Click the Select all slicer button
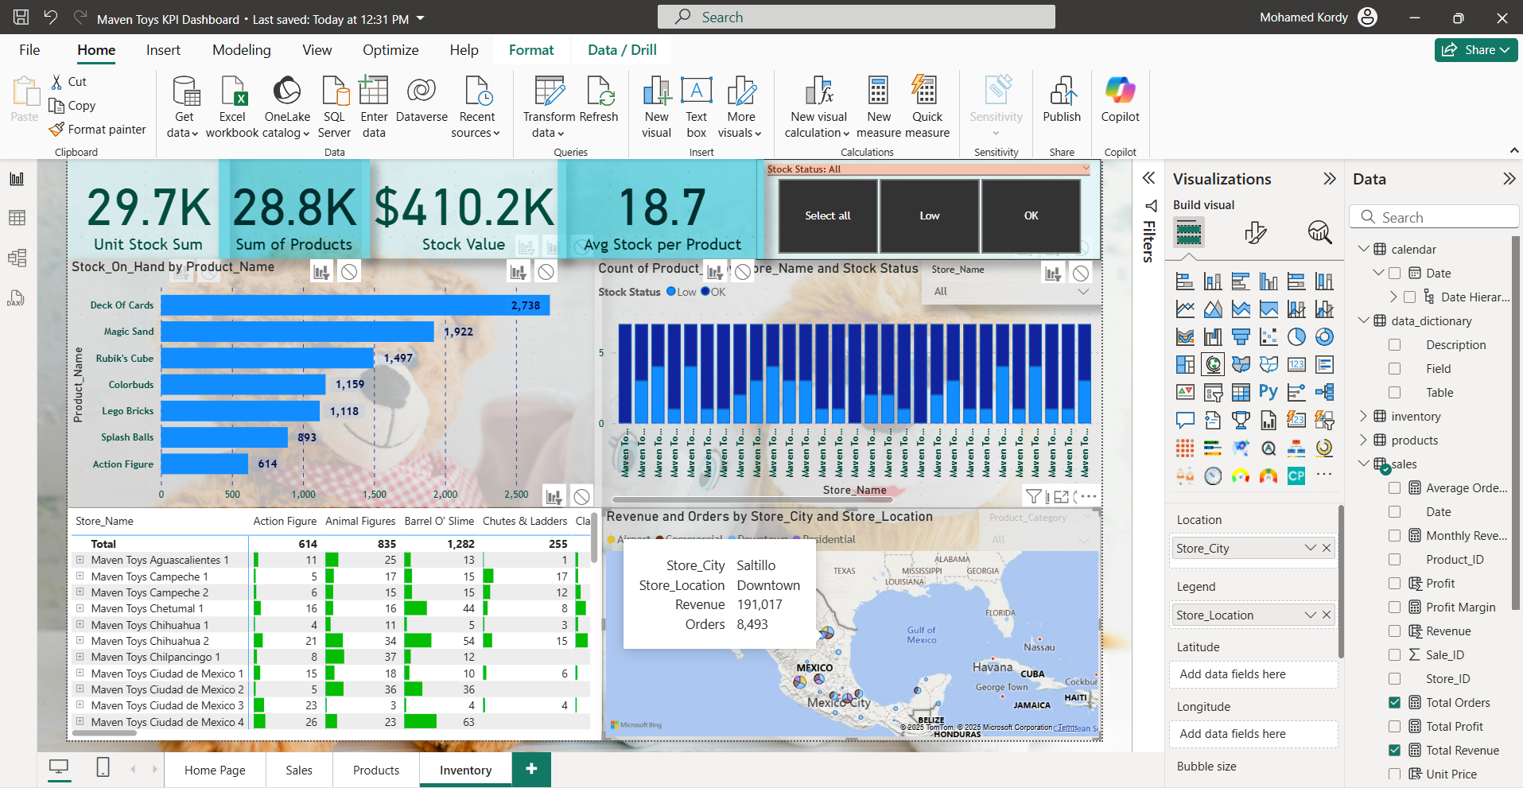This screenshot has height=788, width=1523. click(x=828, y=215)
